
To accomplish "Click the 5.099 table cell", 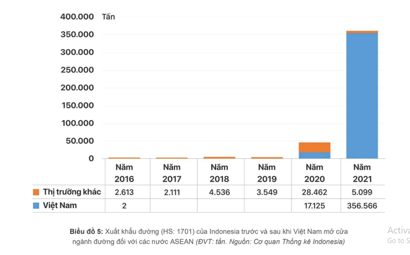I will [362, 192].
